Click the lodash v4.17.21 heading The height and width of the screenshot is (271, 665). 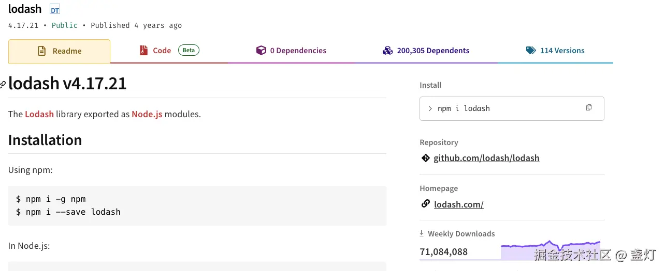coord(67,84)
